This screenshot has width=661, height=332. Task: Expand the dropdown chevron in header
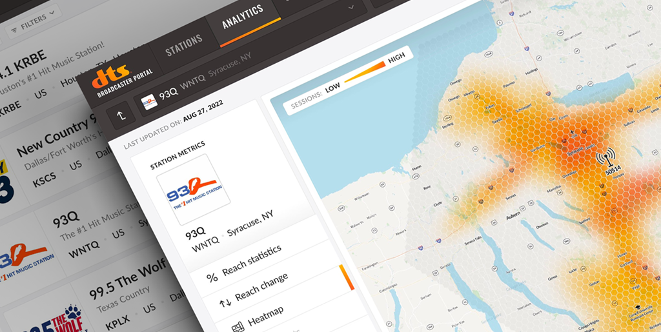click(352, 7)
